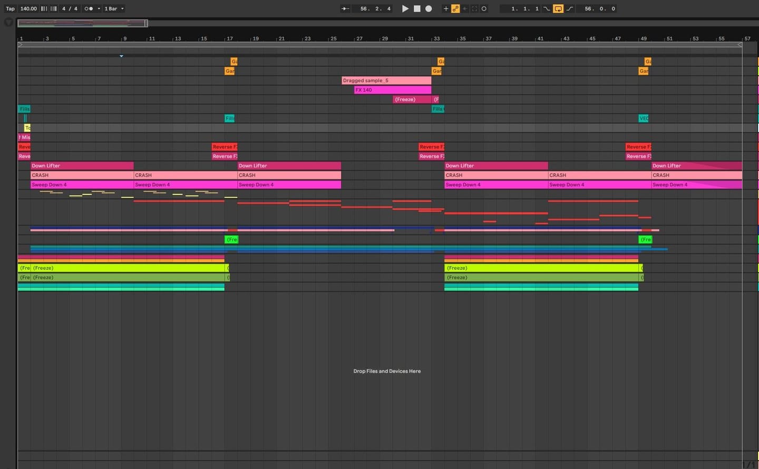This screenshot has height=469, width=759.
Task: Toggle the arrangement Loop switch
Action: click(558, 8)
